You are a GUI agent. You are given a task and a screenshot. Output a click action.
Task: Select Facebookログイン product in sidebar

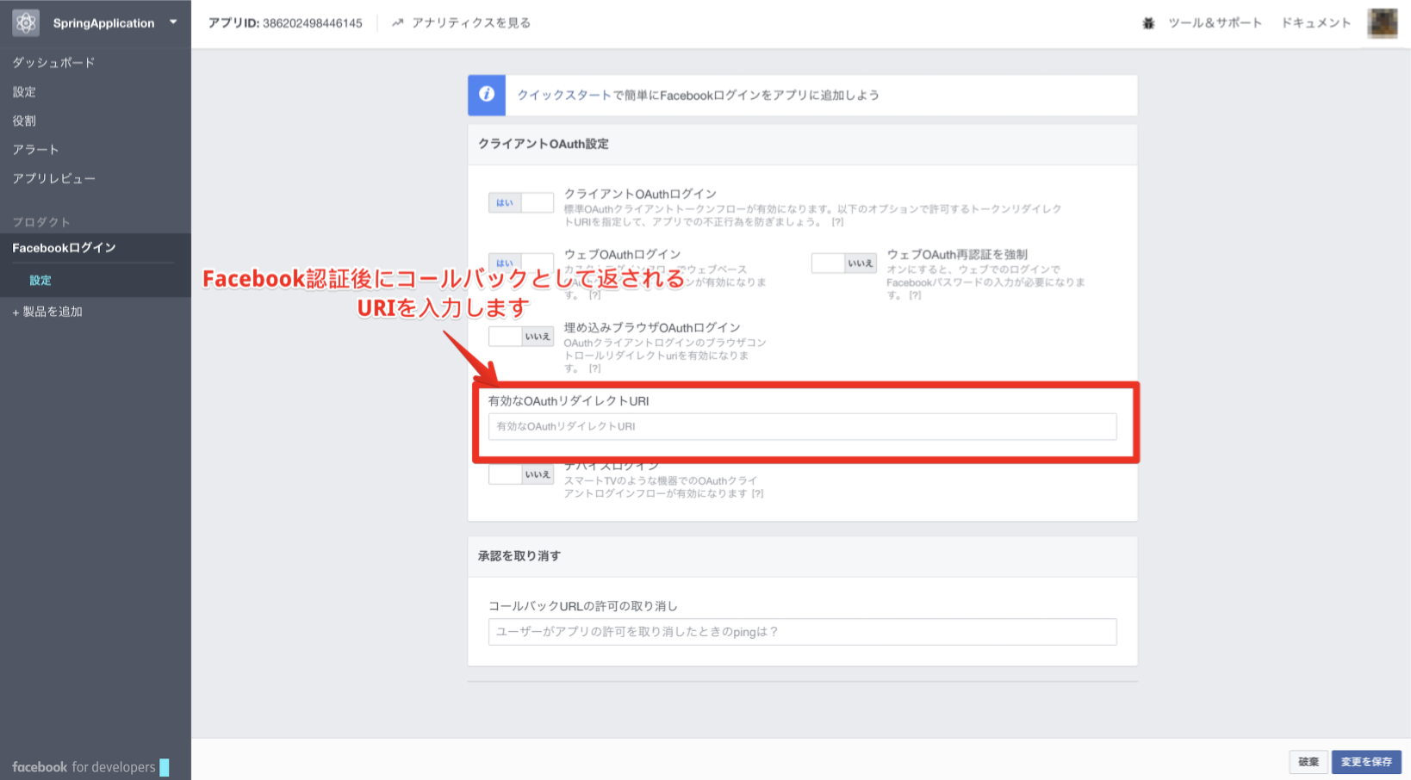pos(64,248)
